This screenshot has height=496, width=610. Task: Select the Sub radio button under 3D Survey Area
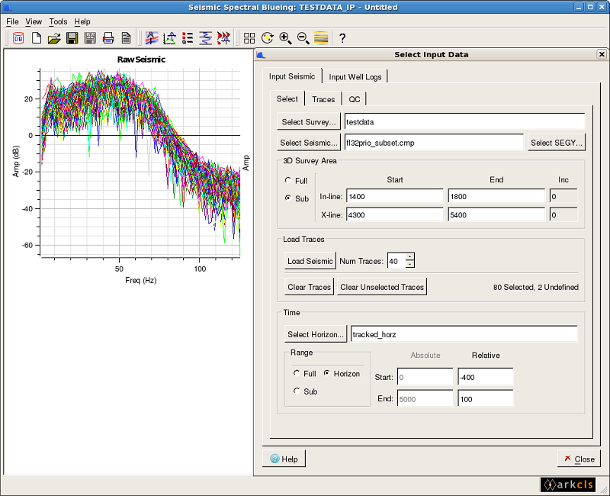coord(287,198)
